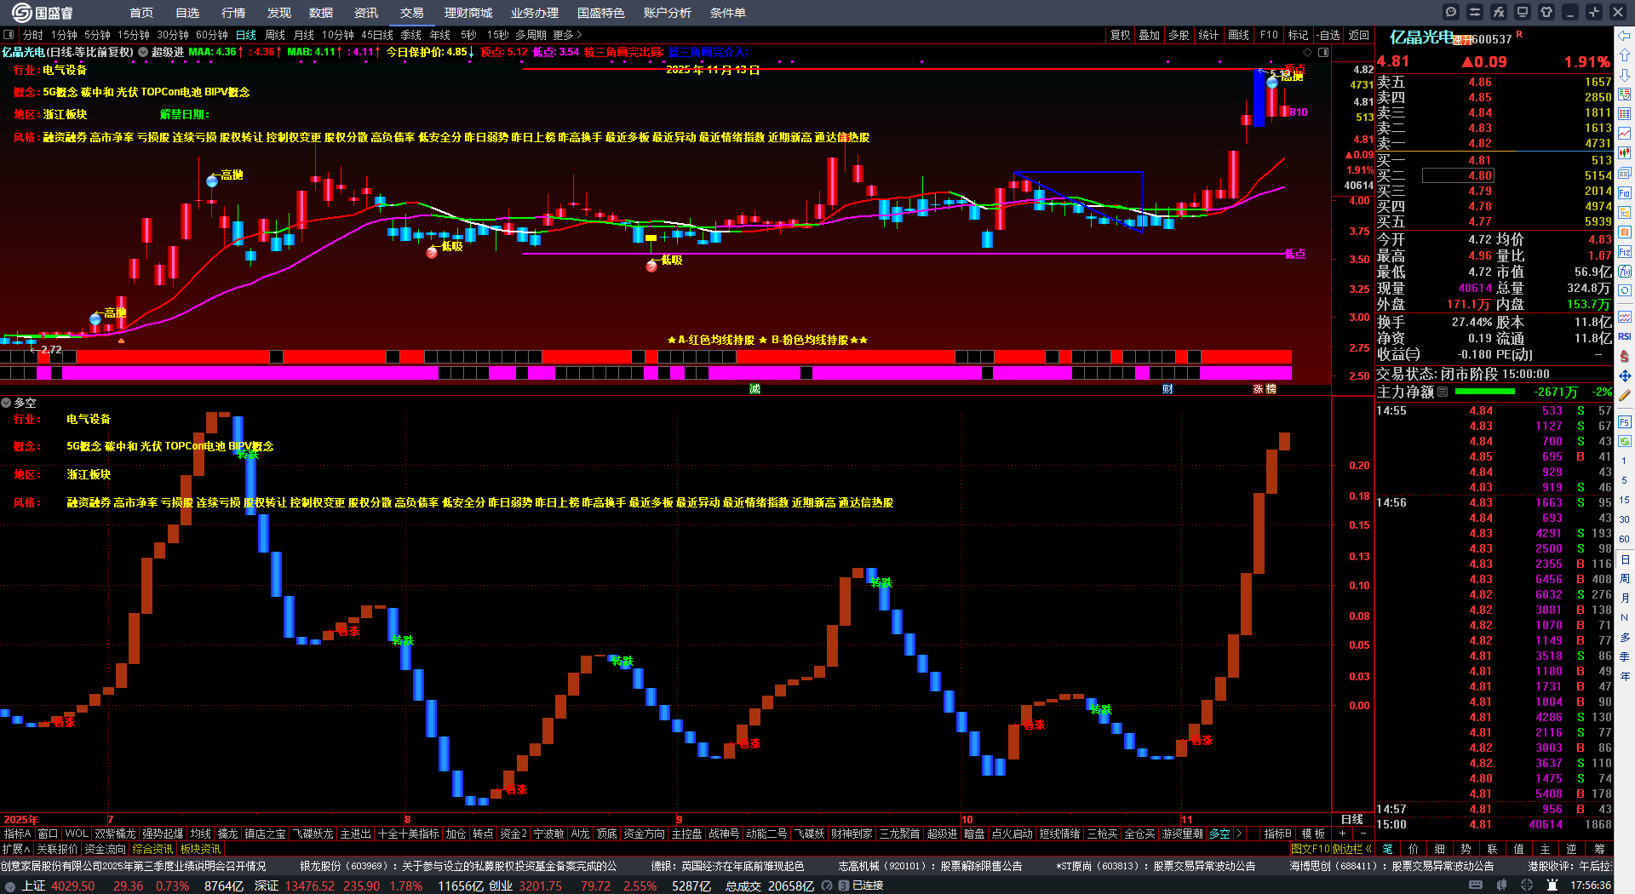Switch chart period to 月线
The image size is (1635, 894).
point(304,35)
